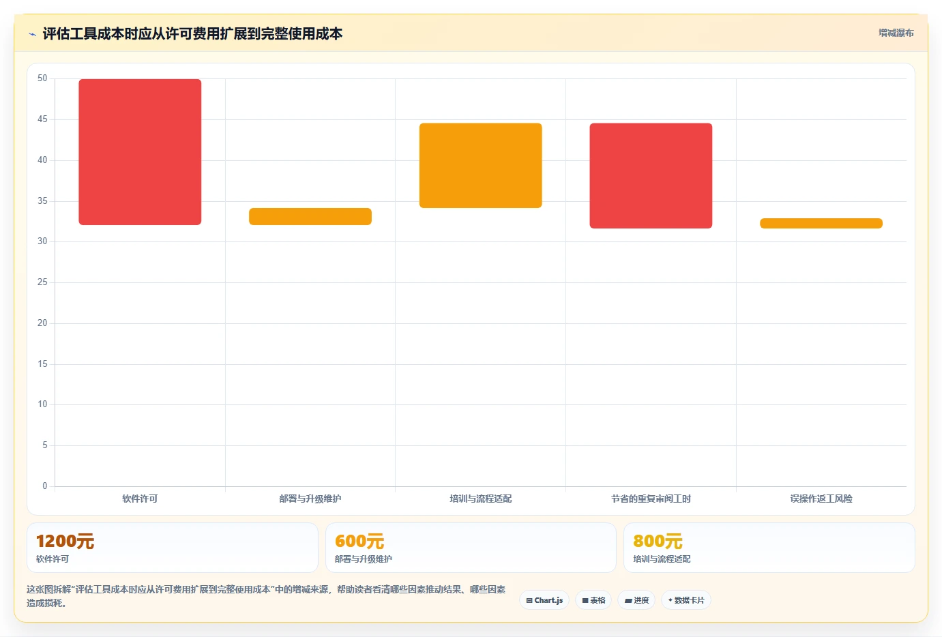Click the x-axis label 软件许可
The height and width of the screenshot is (637, 942).
[140, 499]
